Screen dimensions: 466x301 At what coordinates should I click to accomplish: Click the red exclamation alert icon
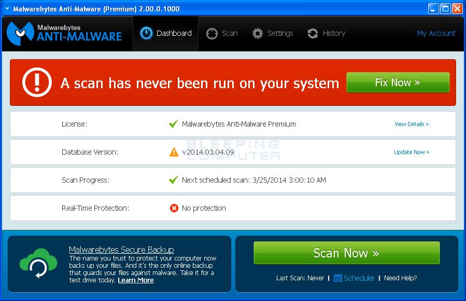[x=37, y=83]
